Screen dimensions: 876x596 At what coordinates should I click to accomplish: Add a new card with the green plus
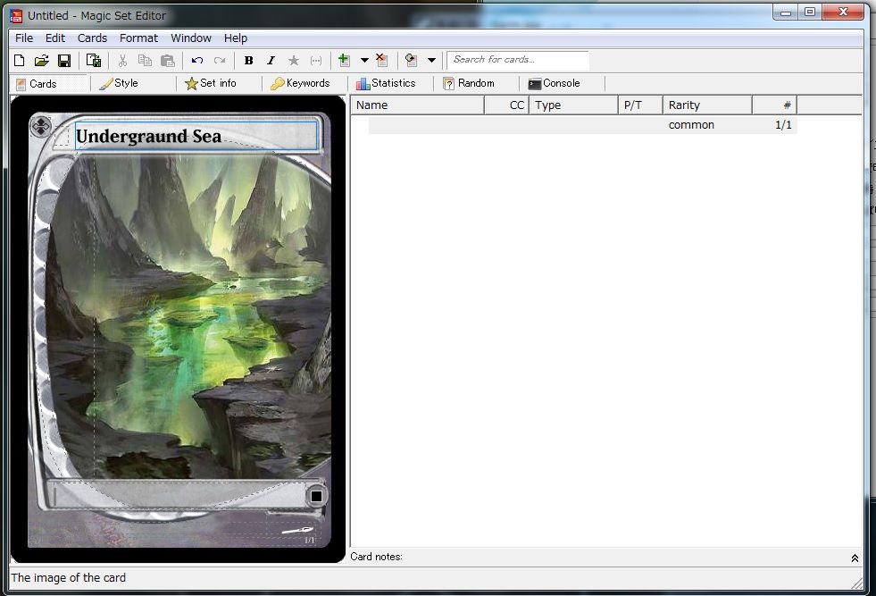(344, 60)
